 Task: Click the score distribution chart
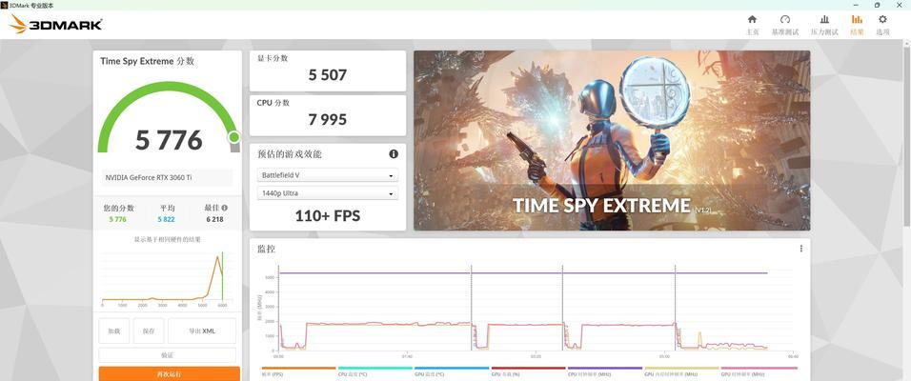(x=168, y=279)
